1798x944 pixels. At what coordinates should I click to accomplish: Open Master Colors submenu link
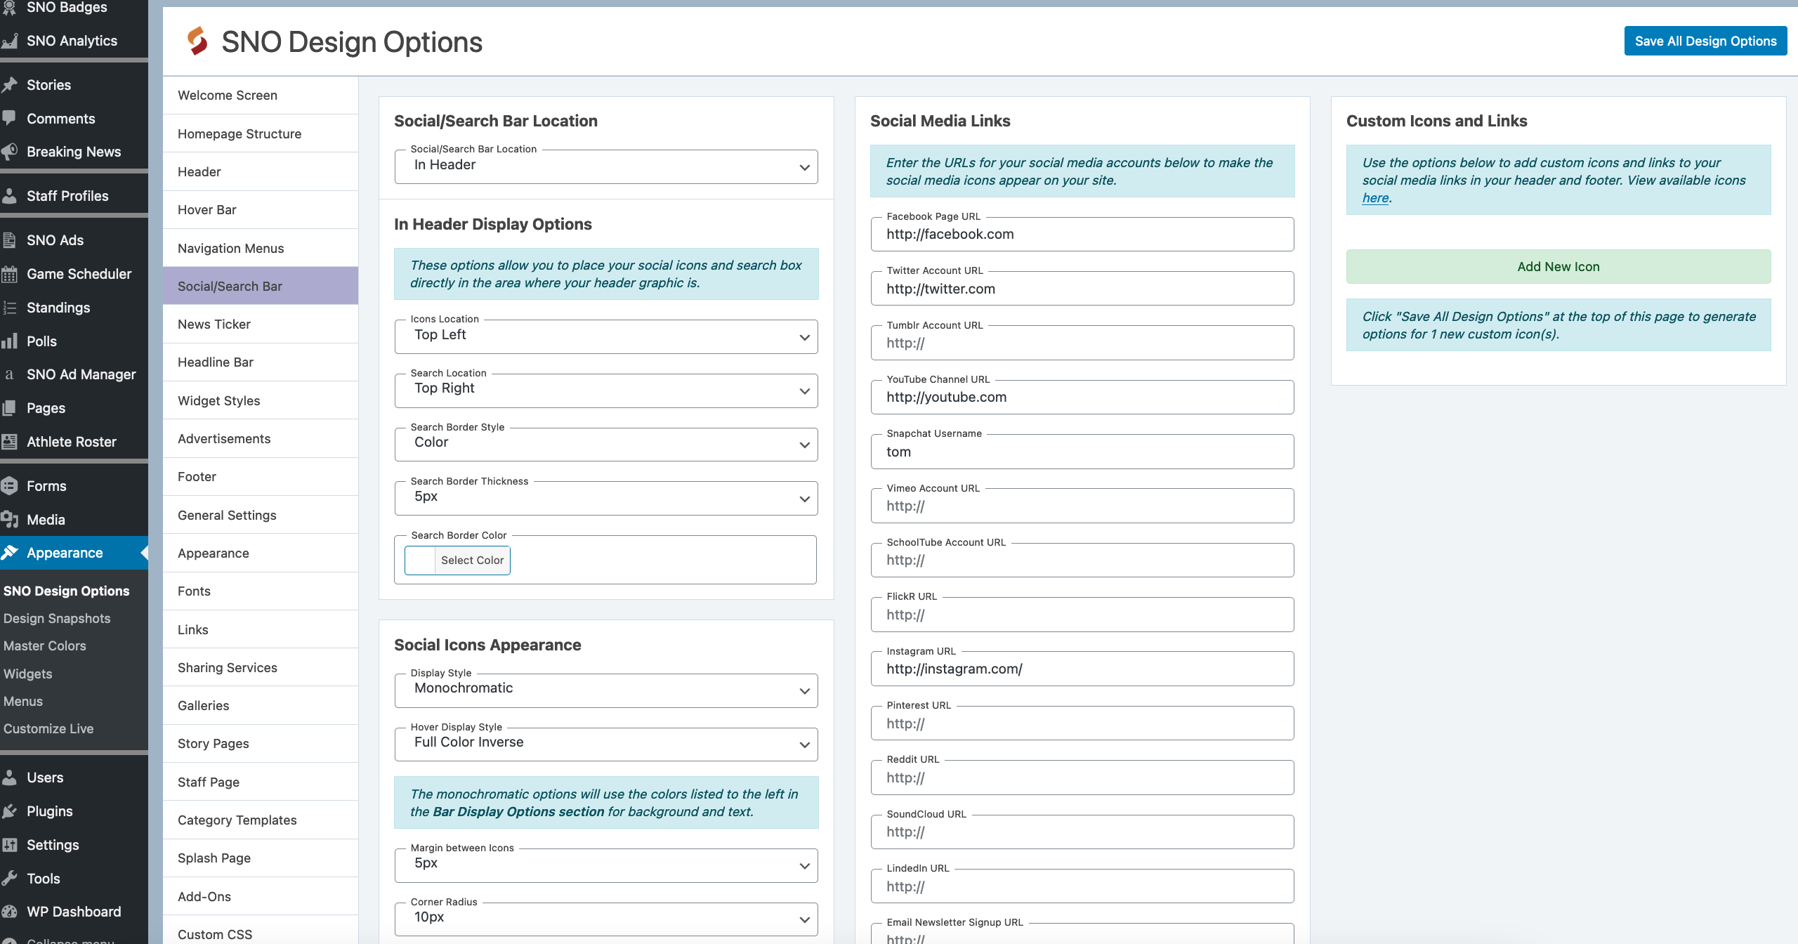[45, 645]
